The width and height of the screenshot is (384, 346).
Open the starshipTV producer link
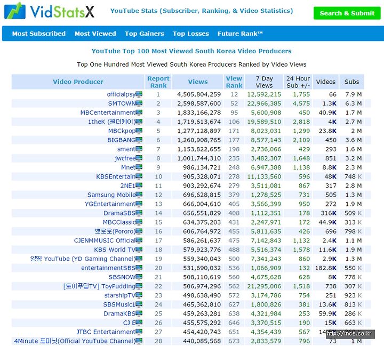[120, 295]
